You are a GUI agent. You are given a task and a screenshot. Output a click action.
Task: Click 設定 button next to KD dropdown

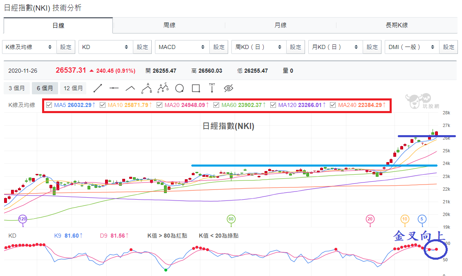coord(142,47)
